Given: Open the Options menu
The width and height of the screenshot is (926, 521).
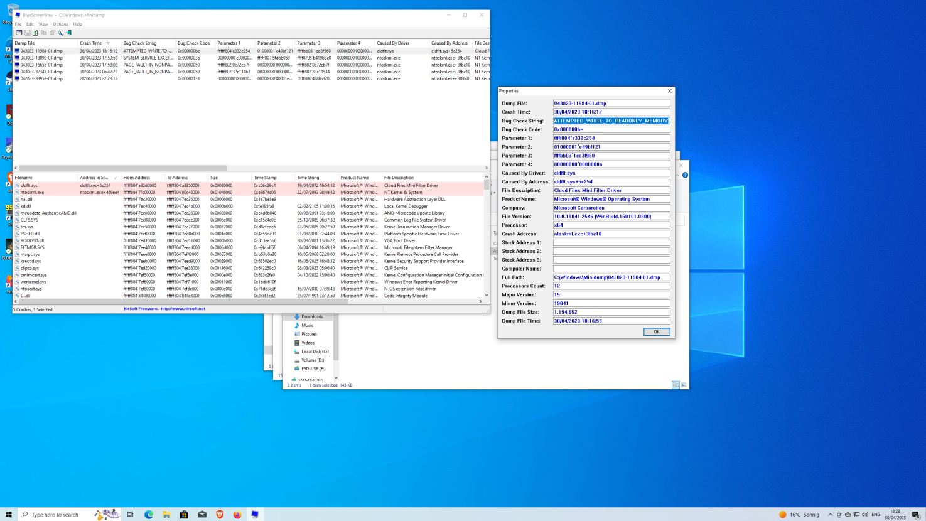Looking at the screenshot, I should 60,24.
